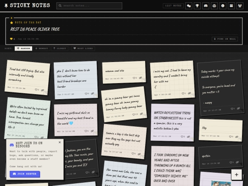Sort notes by Random
248x186 pixels.
coord(23,48)
